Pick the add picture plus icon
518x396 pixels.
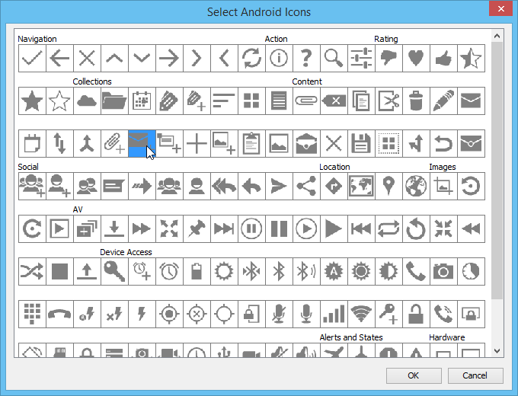point(224,143)
